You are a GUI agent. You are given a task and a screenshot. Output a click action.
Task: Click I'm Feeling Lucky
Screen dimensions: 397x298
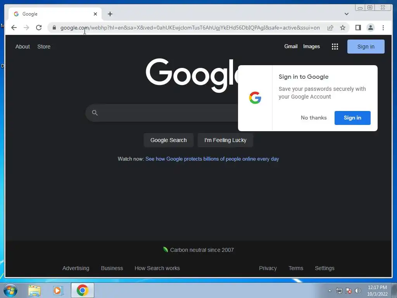tap(225, 140)
